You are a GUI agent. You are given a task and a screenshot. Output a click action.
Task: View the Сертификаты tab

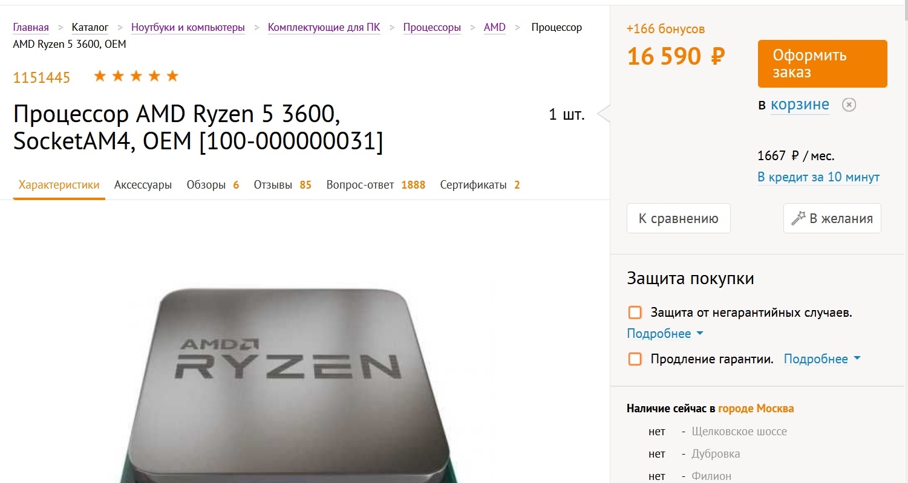(480, 185)
